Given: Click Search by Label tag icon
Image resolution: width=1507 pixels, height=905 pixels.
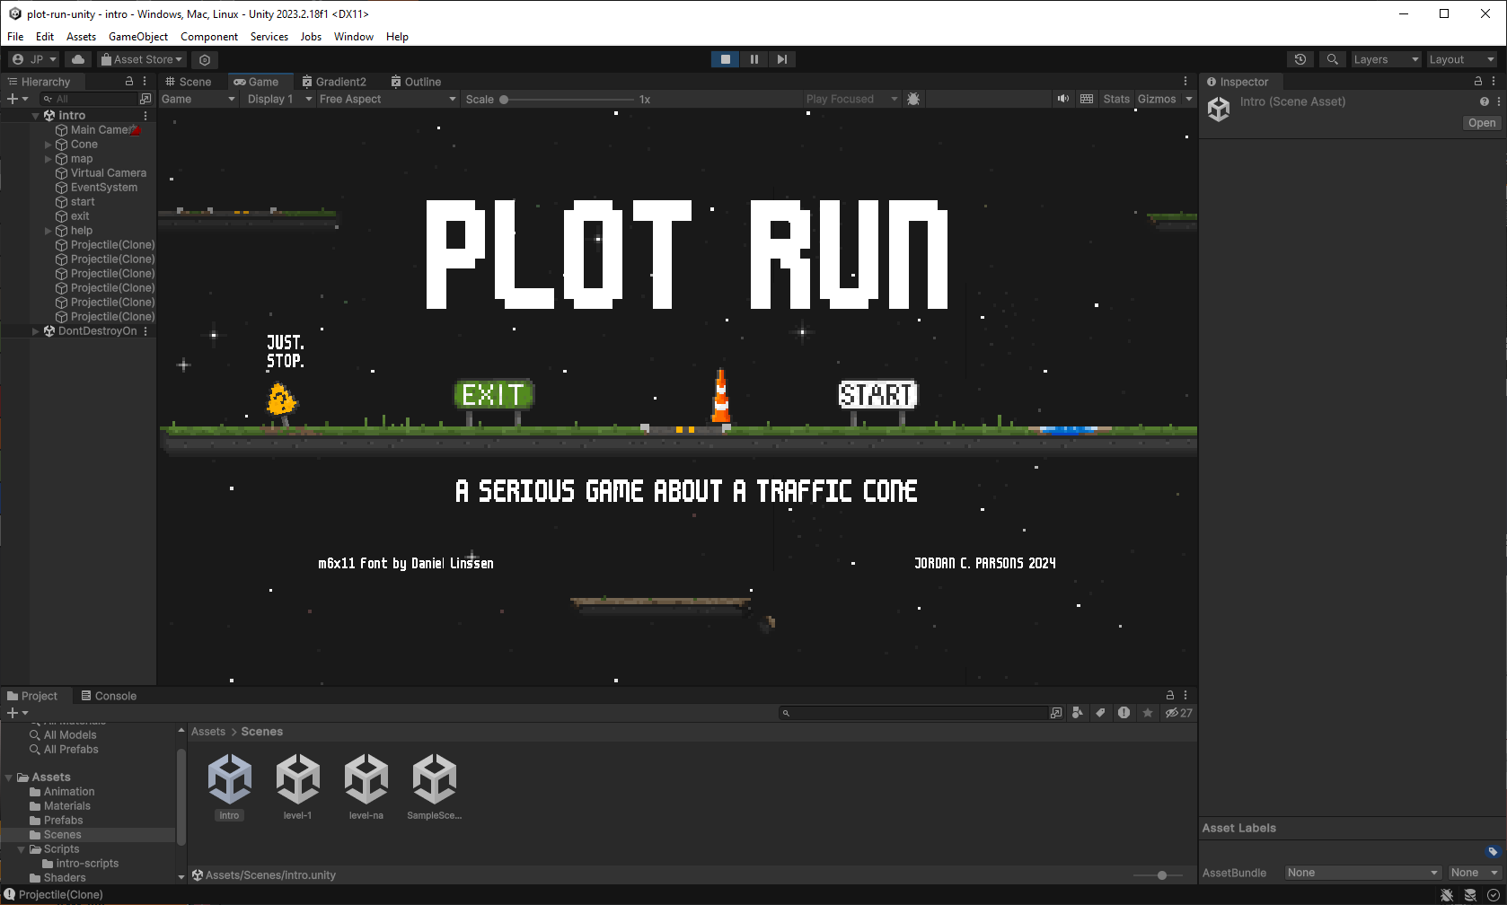Looking at the screenshot, I should point(1100,713).
